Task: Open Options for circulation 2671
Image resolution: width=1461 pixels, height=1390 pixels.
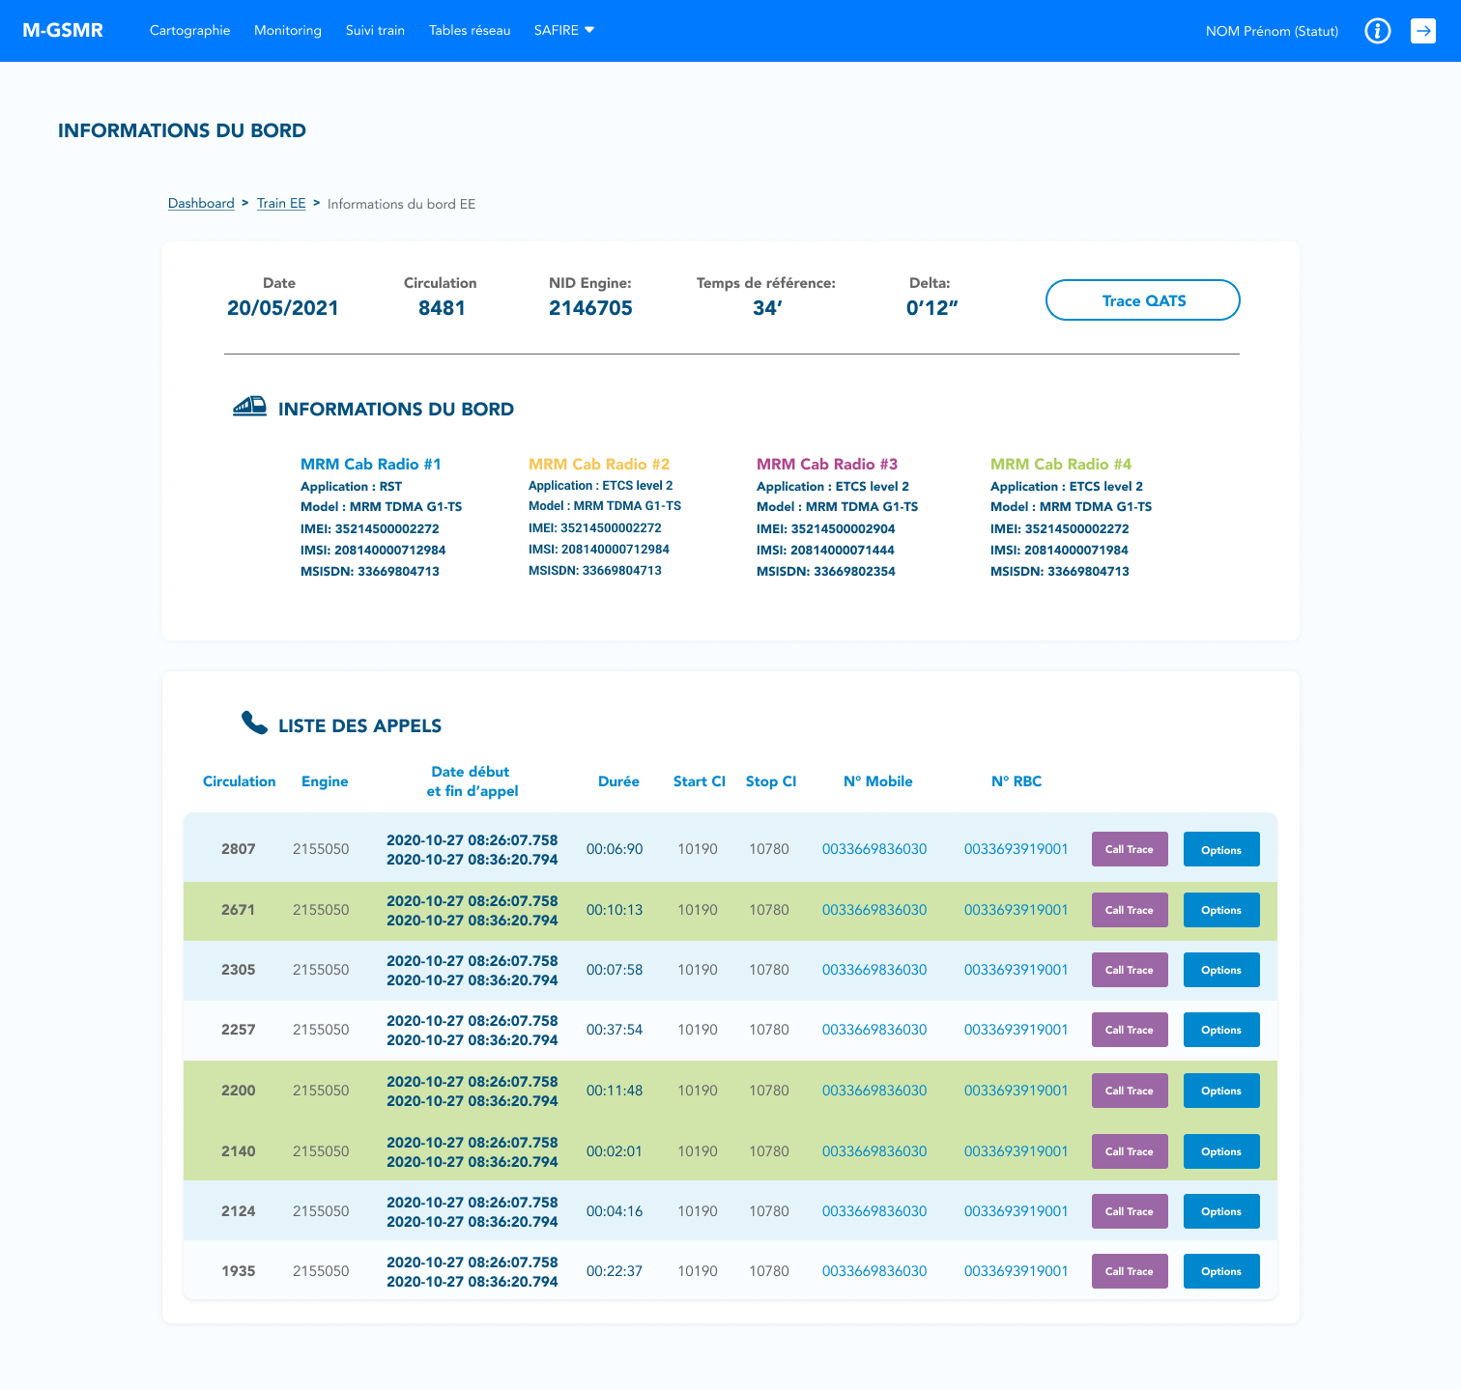Action: 1220,910
